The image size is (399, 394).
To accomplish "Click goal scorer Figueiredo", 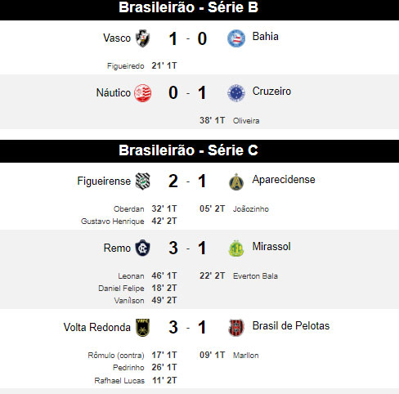I will pyautogui.click(x=126, y=66).
